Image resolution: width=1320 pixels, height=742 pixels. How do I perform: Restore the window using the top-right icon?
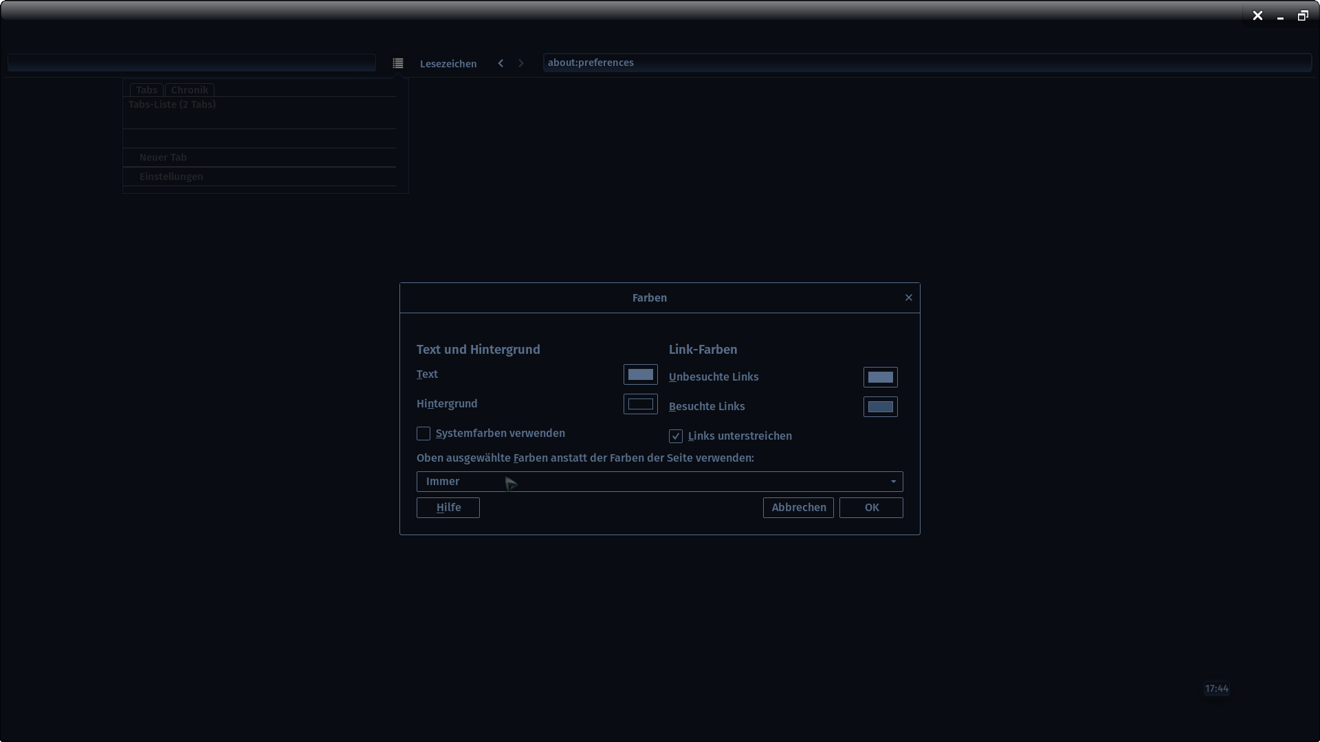(1302, 16)
